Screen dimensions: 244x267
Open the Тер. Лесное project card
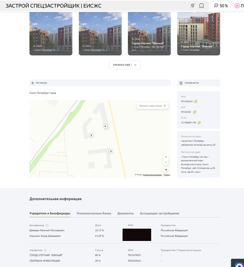click(x=149, y=34)
